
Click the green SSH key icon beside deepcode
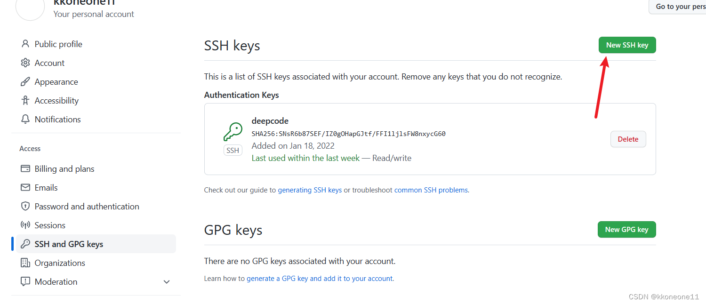pyautogui.click(x=233, y=132)
